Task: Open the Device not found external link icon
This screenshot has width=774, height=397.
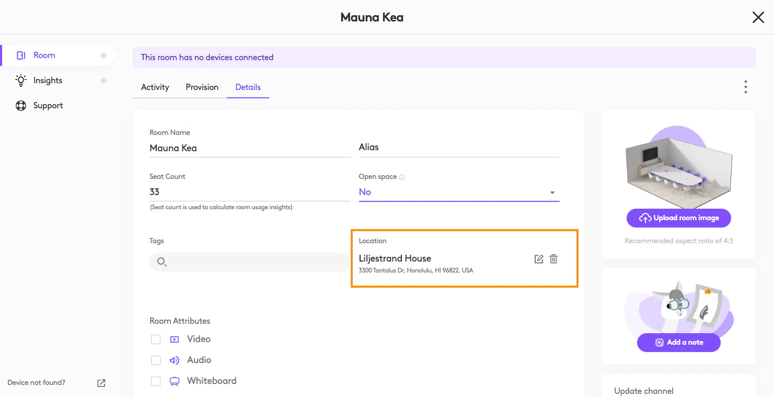Action: click(101, 383)
